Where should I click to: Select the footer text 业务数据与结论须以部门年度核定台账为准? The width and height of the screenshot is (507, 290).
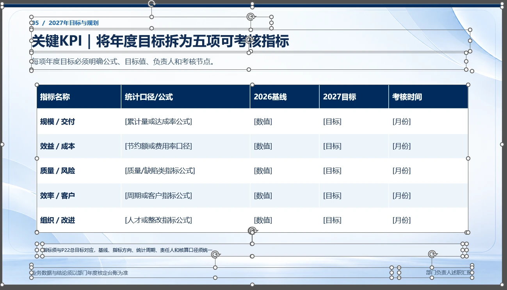(80, 273)
